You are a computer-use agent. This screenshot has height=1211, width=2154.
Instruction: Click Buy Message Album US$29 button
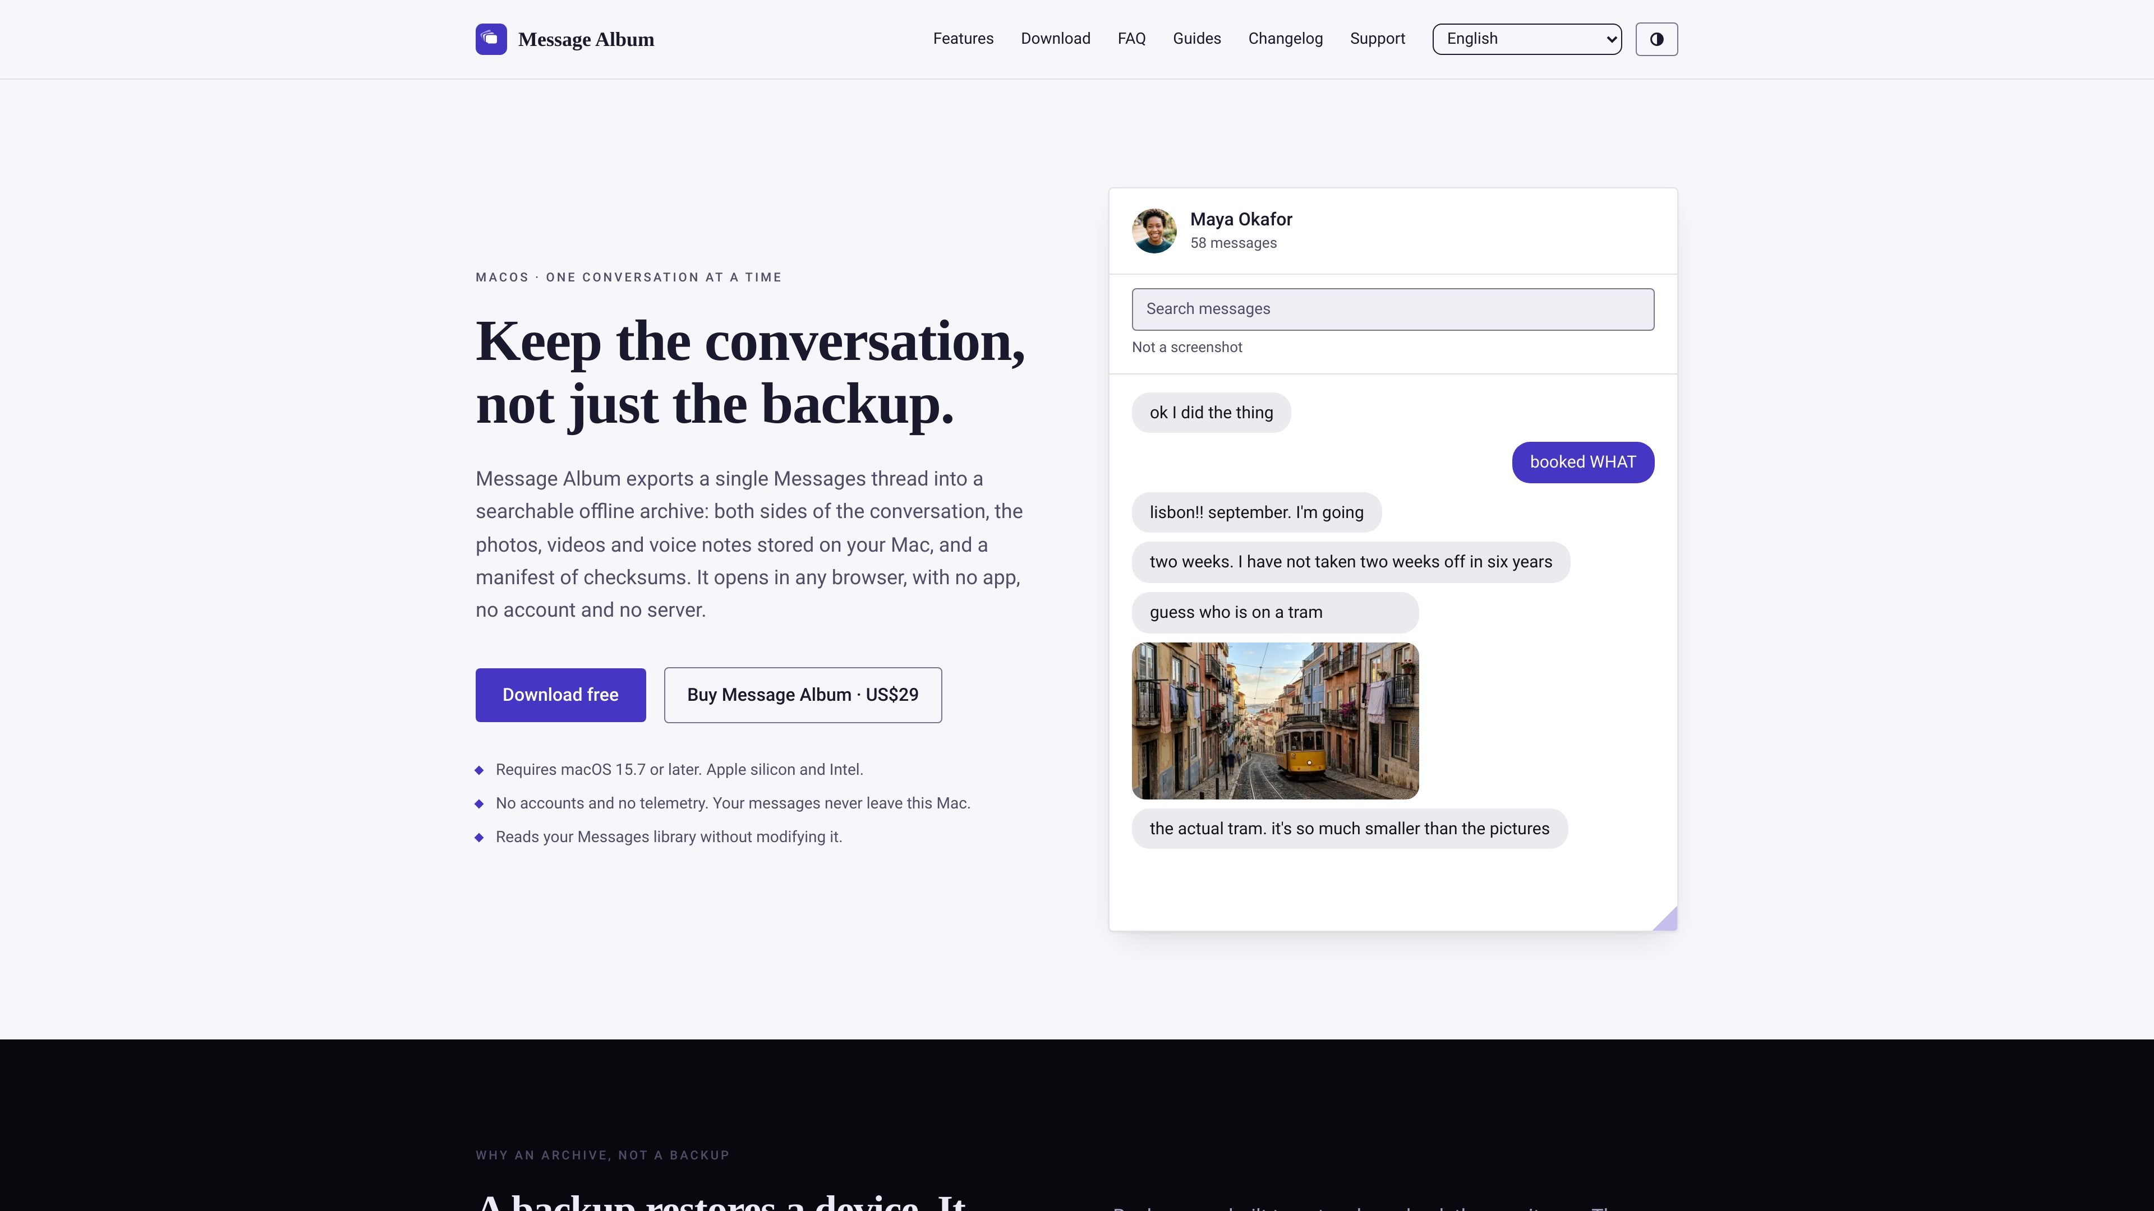(x=803, y=695)
